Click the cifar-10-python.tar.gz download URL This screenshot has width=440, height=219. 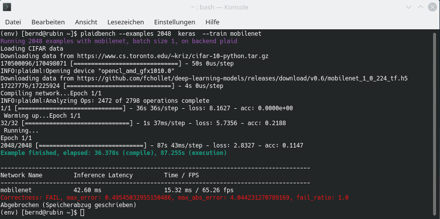[x=173, y=56]
